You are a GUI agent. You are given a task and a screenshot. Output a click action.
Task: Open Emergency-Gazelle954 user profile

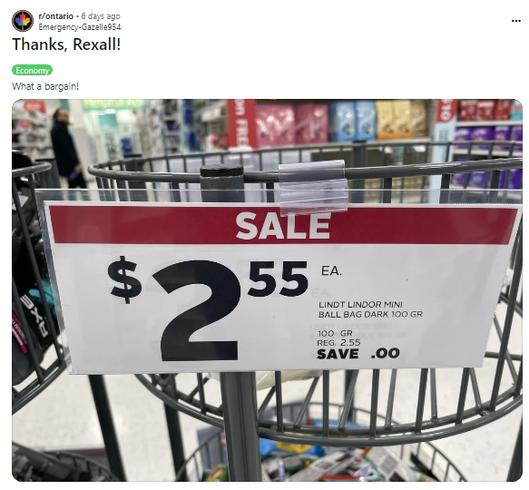pyautogui.click(x=79, y=26)
